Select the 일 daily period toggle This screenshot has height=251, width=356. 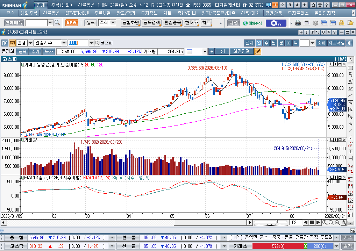pos(259,43)
